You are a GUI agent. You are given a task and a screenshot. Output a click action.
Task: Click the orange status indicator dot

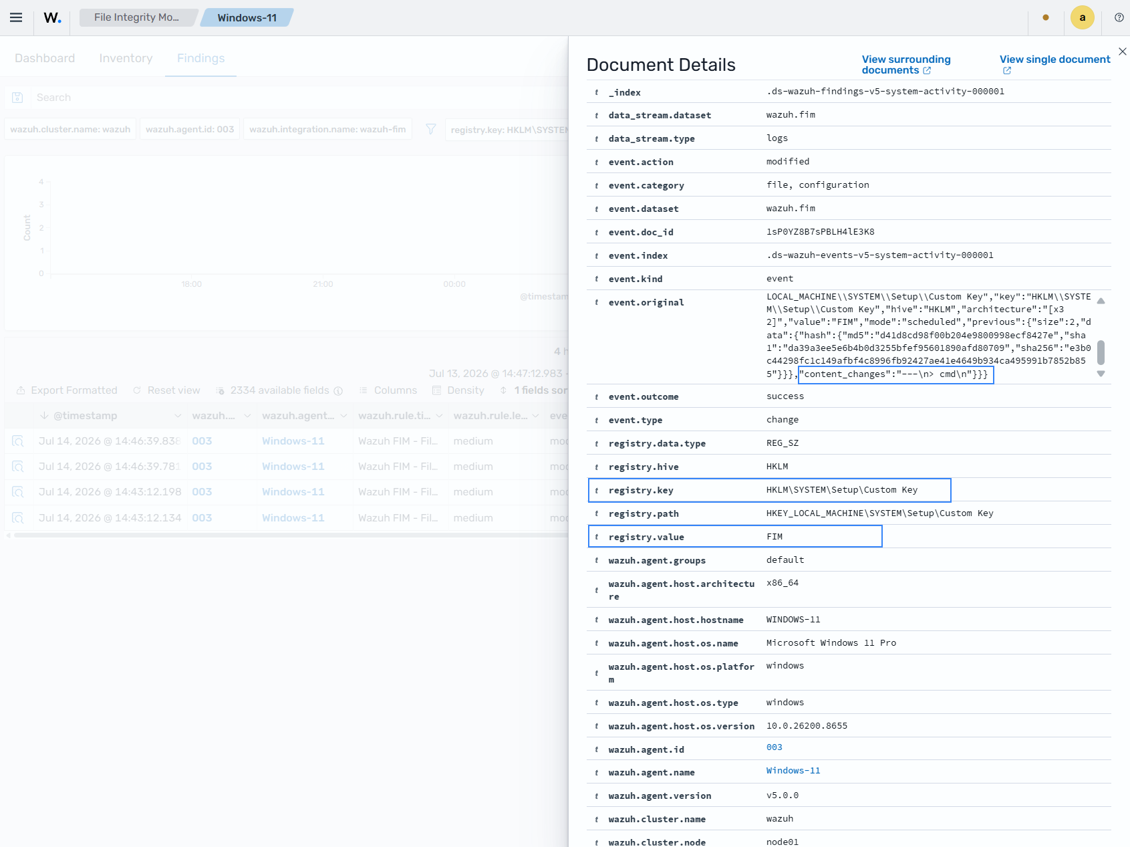point(1046,17)
